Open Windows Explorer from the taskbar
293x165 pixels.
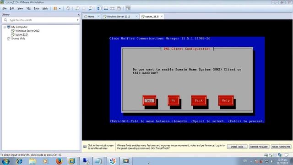[x=33, y=161]
